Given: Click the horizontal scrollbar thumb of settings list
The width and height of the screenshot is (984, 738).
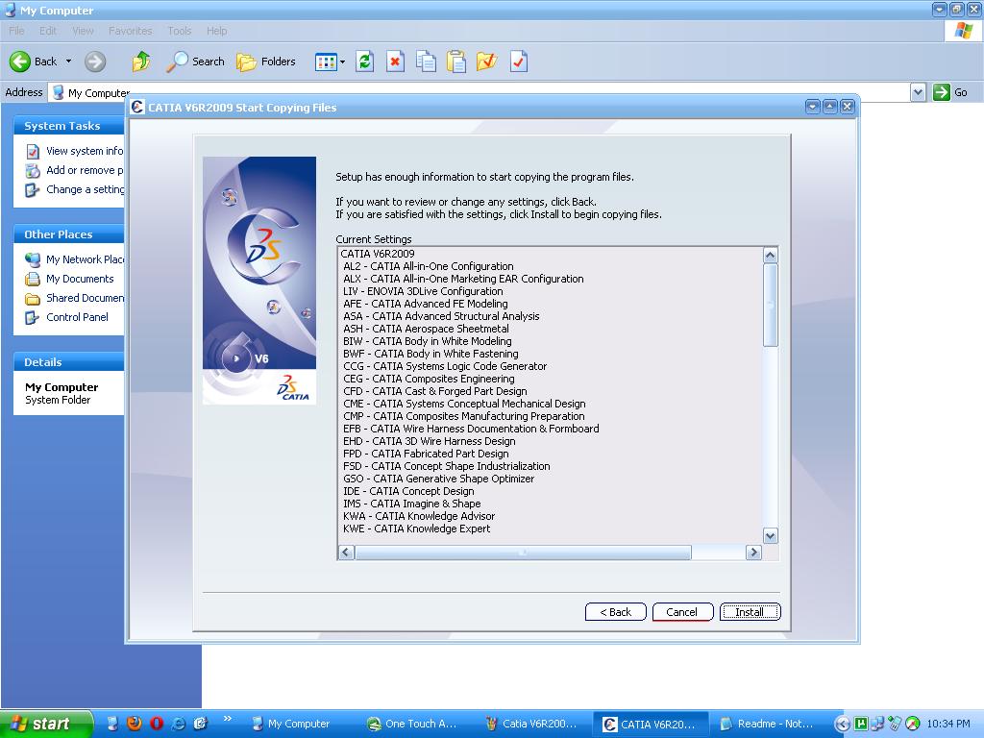Looking at the screenshot, I should pos(523,553).
